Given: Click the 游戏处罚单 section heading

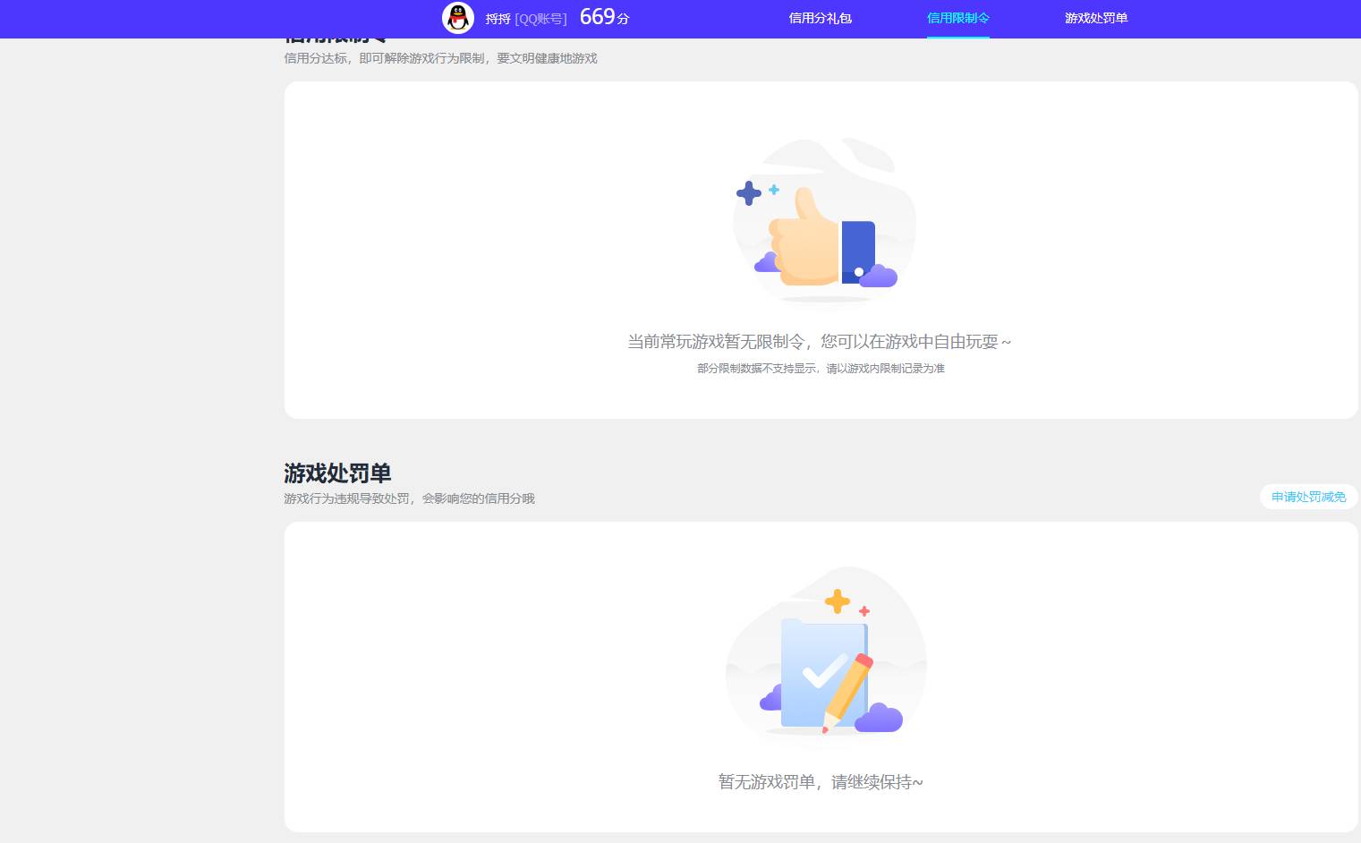Looking at the screenshot, I should 337,473.
